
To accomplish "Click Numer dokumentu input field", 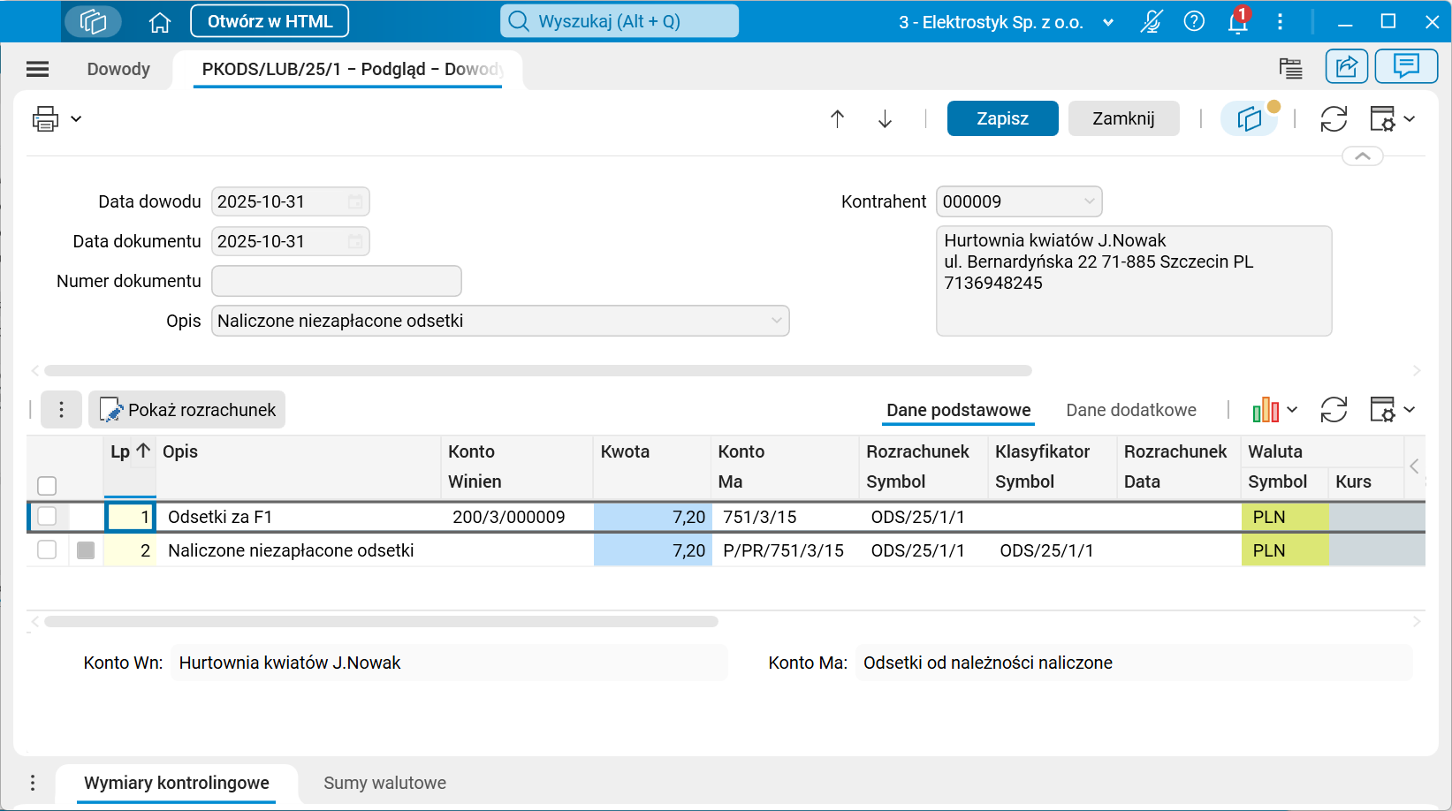I will pyautogui.click(x=337, y=281).
